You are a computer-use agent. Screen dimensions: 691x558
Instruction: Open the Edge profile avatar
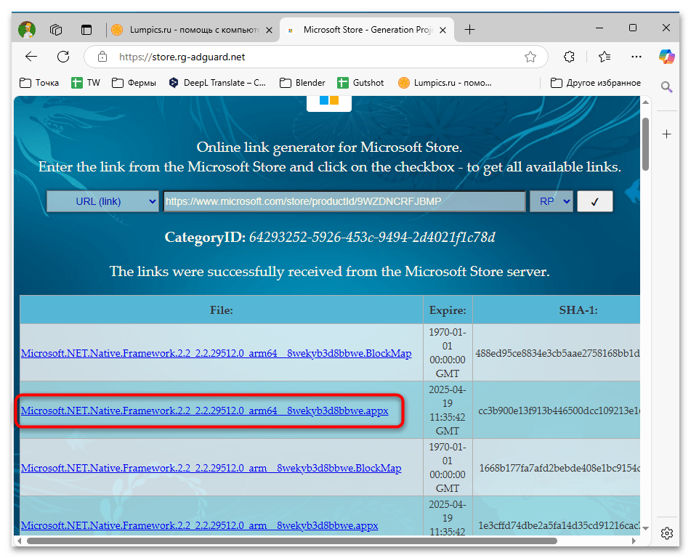click(x=27, y=30)
